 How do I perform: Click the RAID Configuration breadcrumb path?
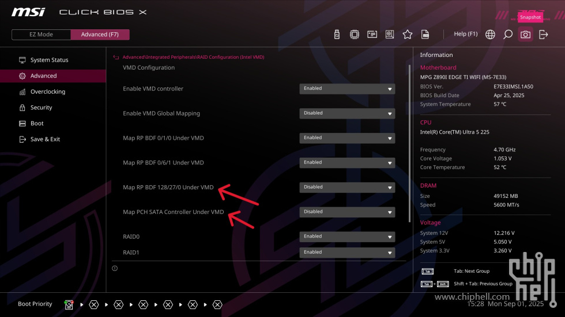193,57
